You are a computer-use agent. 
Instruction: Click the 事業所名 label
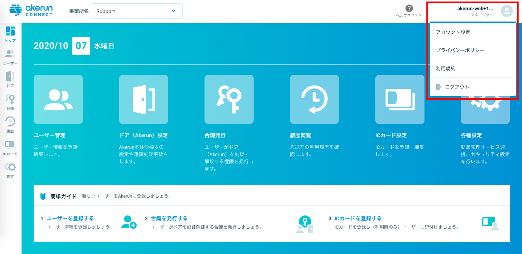pyautogui.click(x=79, y=11)
